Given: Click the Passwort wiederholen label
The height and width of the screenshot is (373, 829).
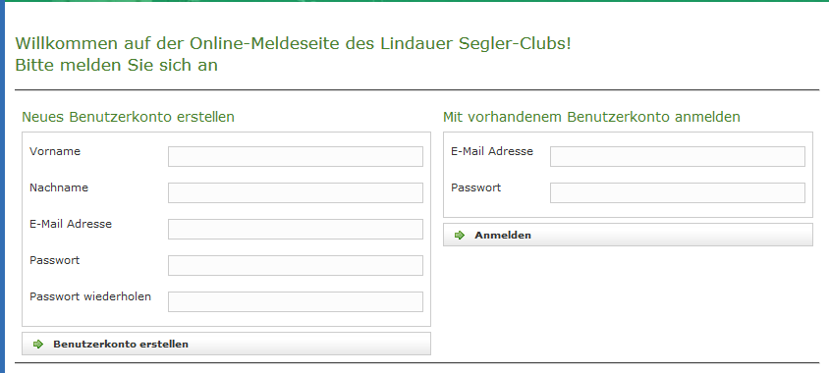Looking at the screenshot, I should 90,296.
